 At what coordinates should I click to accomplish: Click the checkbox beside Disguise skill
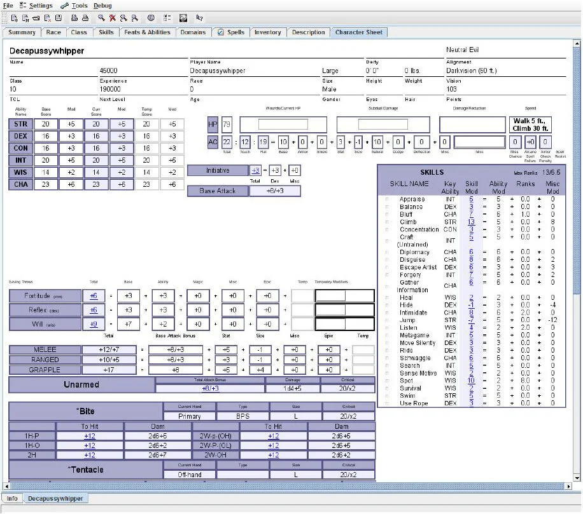click(x=387, y=260)
